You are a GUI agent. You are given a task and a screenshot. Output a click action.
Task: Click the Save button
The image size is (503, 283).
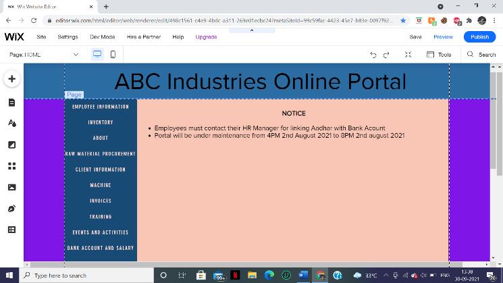[415, 37]
